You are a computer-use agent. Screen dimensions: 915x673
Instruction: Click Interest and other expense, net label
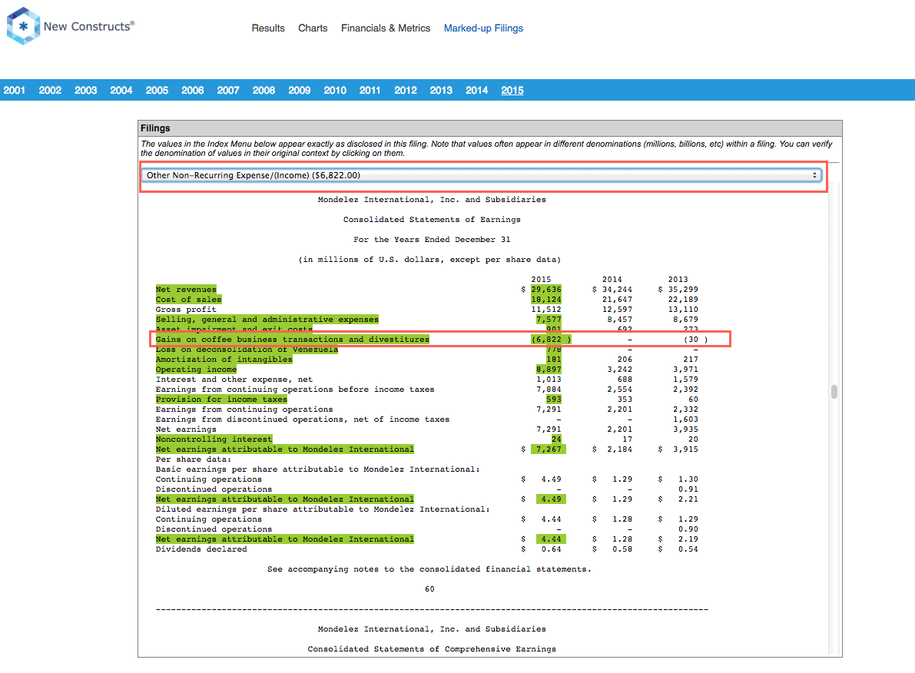(x=234, y=380)
